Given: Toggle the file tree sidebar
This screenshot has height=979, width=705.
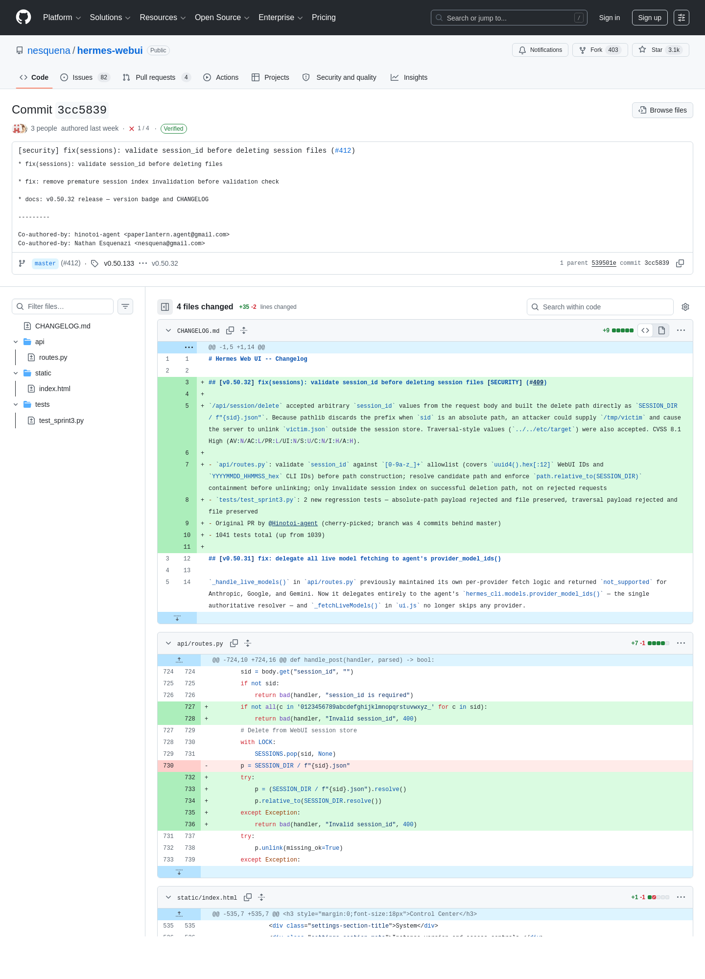Looking at the screenshot, I should click(x=165, y=307).
